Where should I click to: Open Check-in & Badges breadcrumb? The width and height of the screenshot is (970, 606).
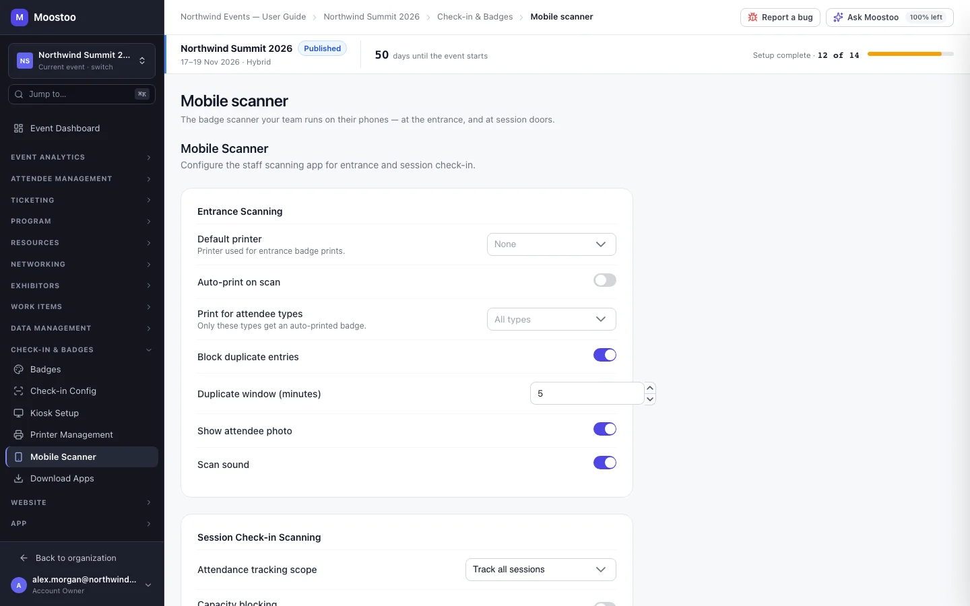[475, 17]
